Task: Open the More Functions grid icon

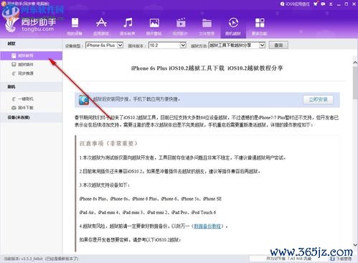Action: pyautogui.click(x=260, y=27)
